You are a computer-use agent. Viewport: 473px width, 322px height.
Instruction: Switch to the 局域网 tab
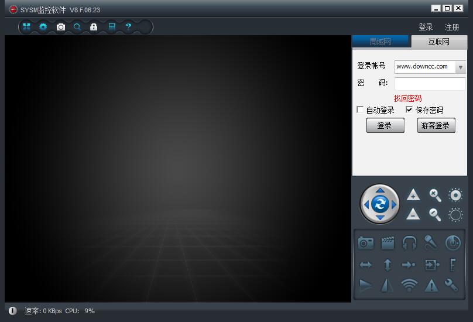(381, 42)
